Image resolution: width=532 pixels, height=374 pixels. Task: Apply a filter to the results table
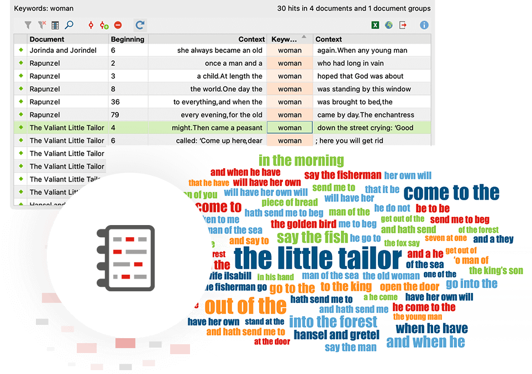(28, 25)
